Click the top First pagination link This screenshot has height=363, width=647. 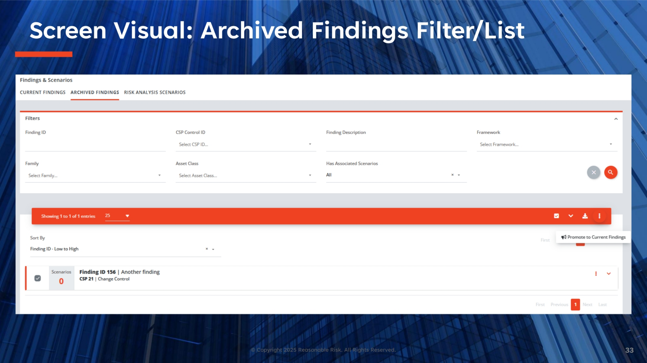[545, 240]
